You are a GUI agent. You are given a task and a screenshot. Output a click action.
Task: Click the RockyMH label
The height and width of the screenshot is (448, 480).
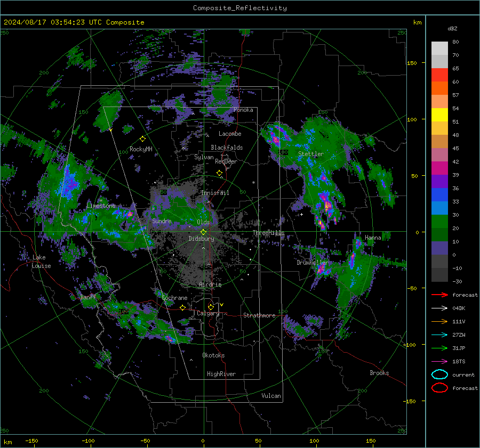[x=141, y=149]
